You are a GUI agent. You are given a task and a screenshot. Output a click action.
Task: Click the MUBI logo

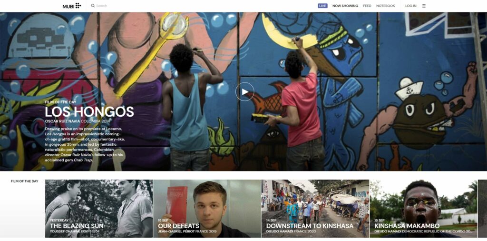[72, 6]
